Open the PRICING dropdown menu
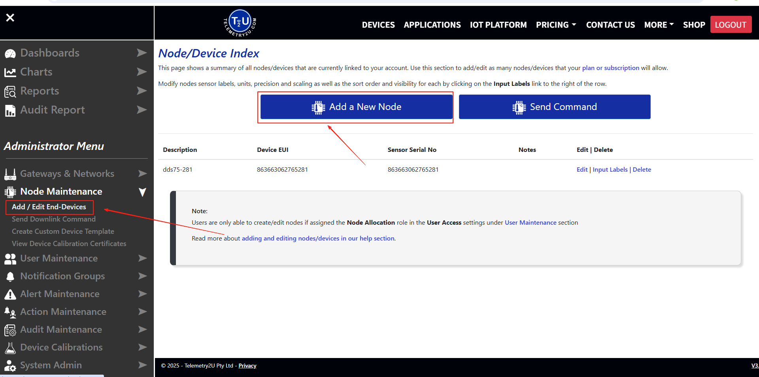759x377 pixels. pos(556,25)
